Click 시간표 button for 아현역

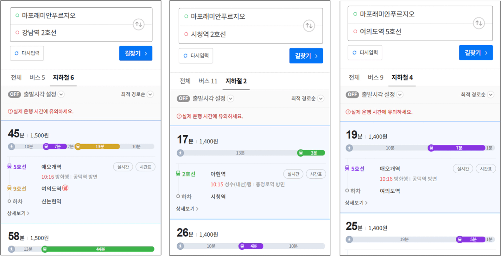[x=316, y=174]
